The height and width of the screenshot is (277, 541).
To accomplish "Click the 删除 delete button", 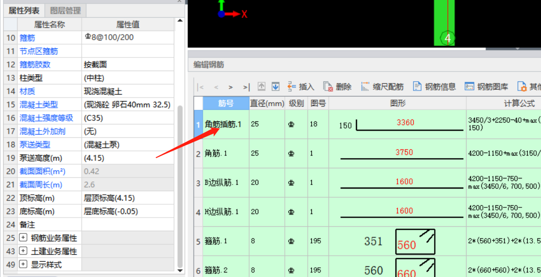I will 337,87.
